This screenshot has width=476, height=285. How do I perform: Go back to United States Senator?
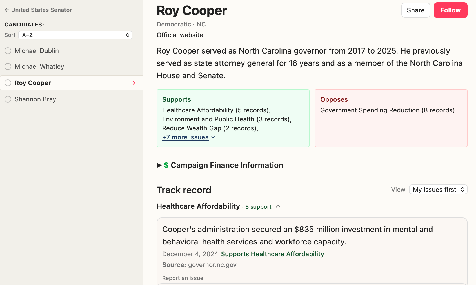point(38,10)
